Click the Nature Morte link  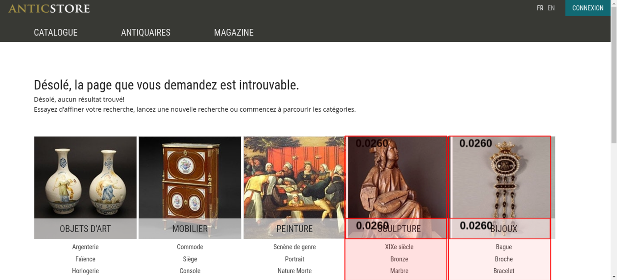tap(295, 271)
